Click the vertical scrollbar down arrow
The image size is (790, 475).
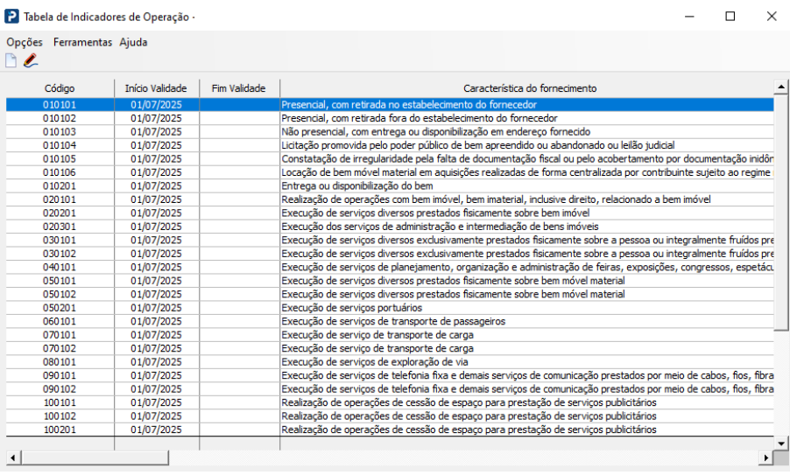tap(781, 444)
